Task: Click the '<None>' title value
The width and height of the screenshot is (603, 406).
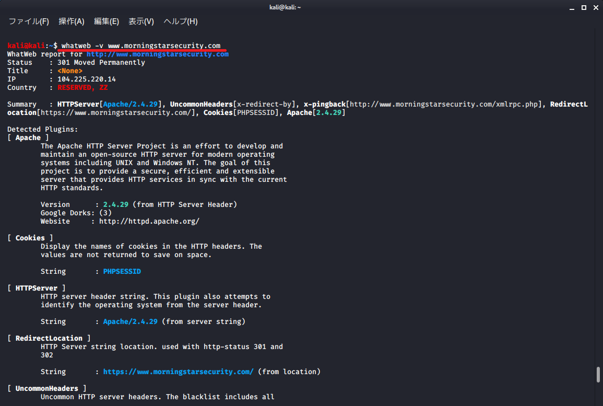Action: (x=70, y=71)
